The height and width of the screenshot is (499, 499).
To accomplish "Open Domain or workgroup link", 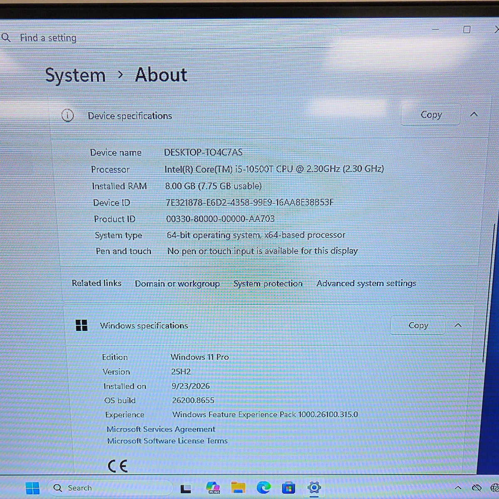I will (177, 284).
